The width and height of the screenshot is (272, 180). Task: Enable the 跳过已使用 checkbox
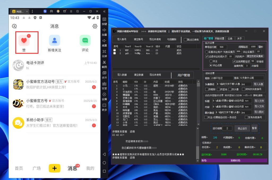tap(186, 40)
